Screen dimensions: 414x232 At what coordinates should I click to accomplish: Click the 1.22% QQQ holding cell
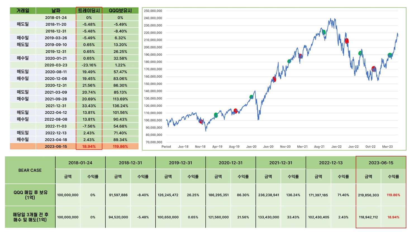click(x=120, y=65)
